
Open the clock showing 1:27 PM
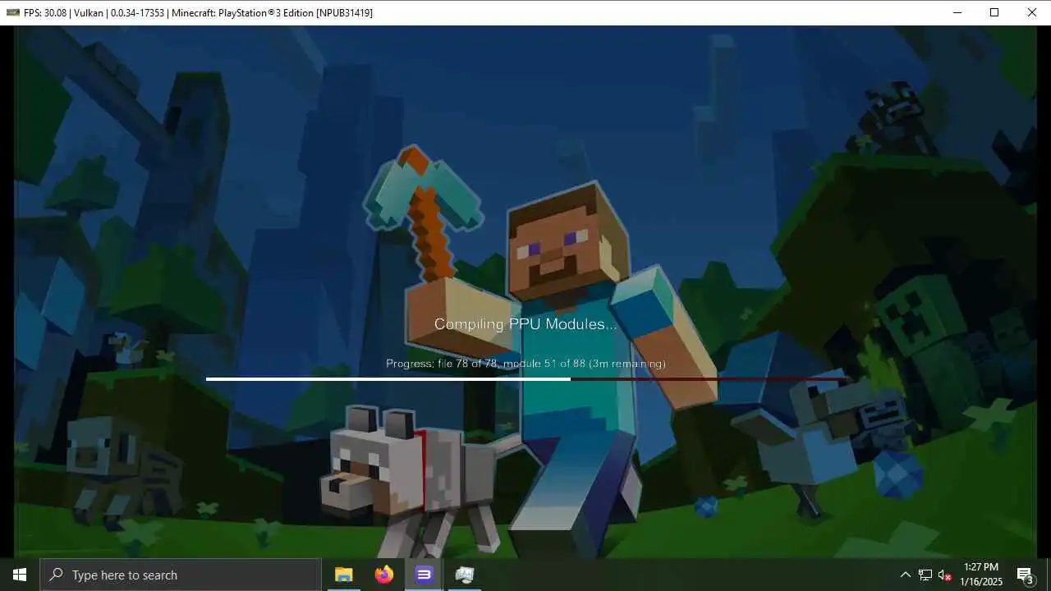(x=981, y=575)
